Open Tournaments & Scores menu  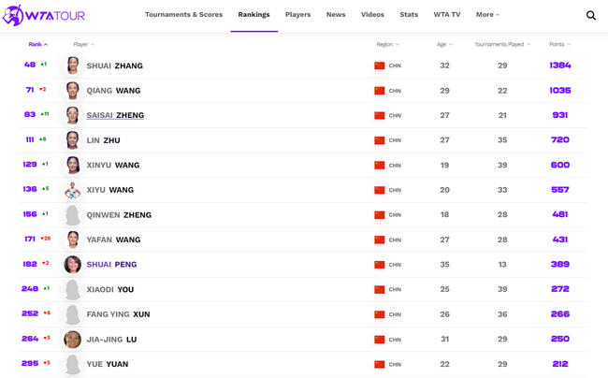click(183, 14)
